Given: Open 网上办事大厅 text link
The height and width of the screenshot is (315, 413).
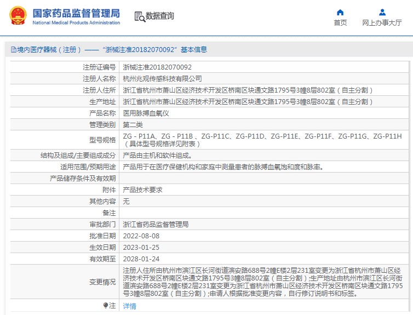Looking at the screenshot, I should click(382, 23).
